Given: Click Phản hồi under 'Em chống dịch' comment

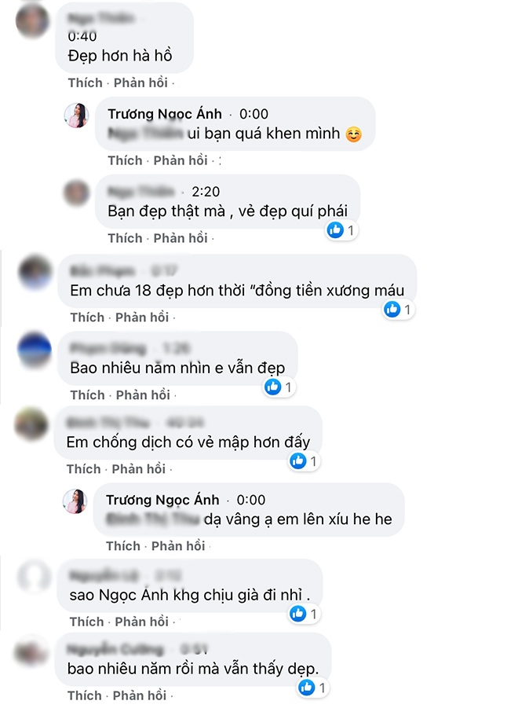Looking at the screenshot, I should (139, 468).
